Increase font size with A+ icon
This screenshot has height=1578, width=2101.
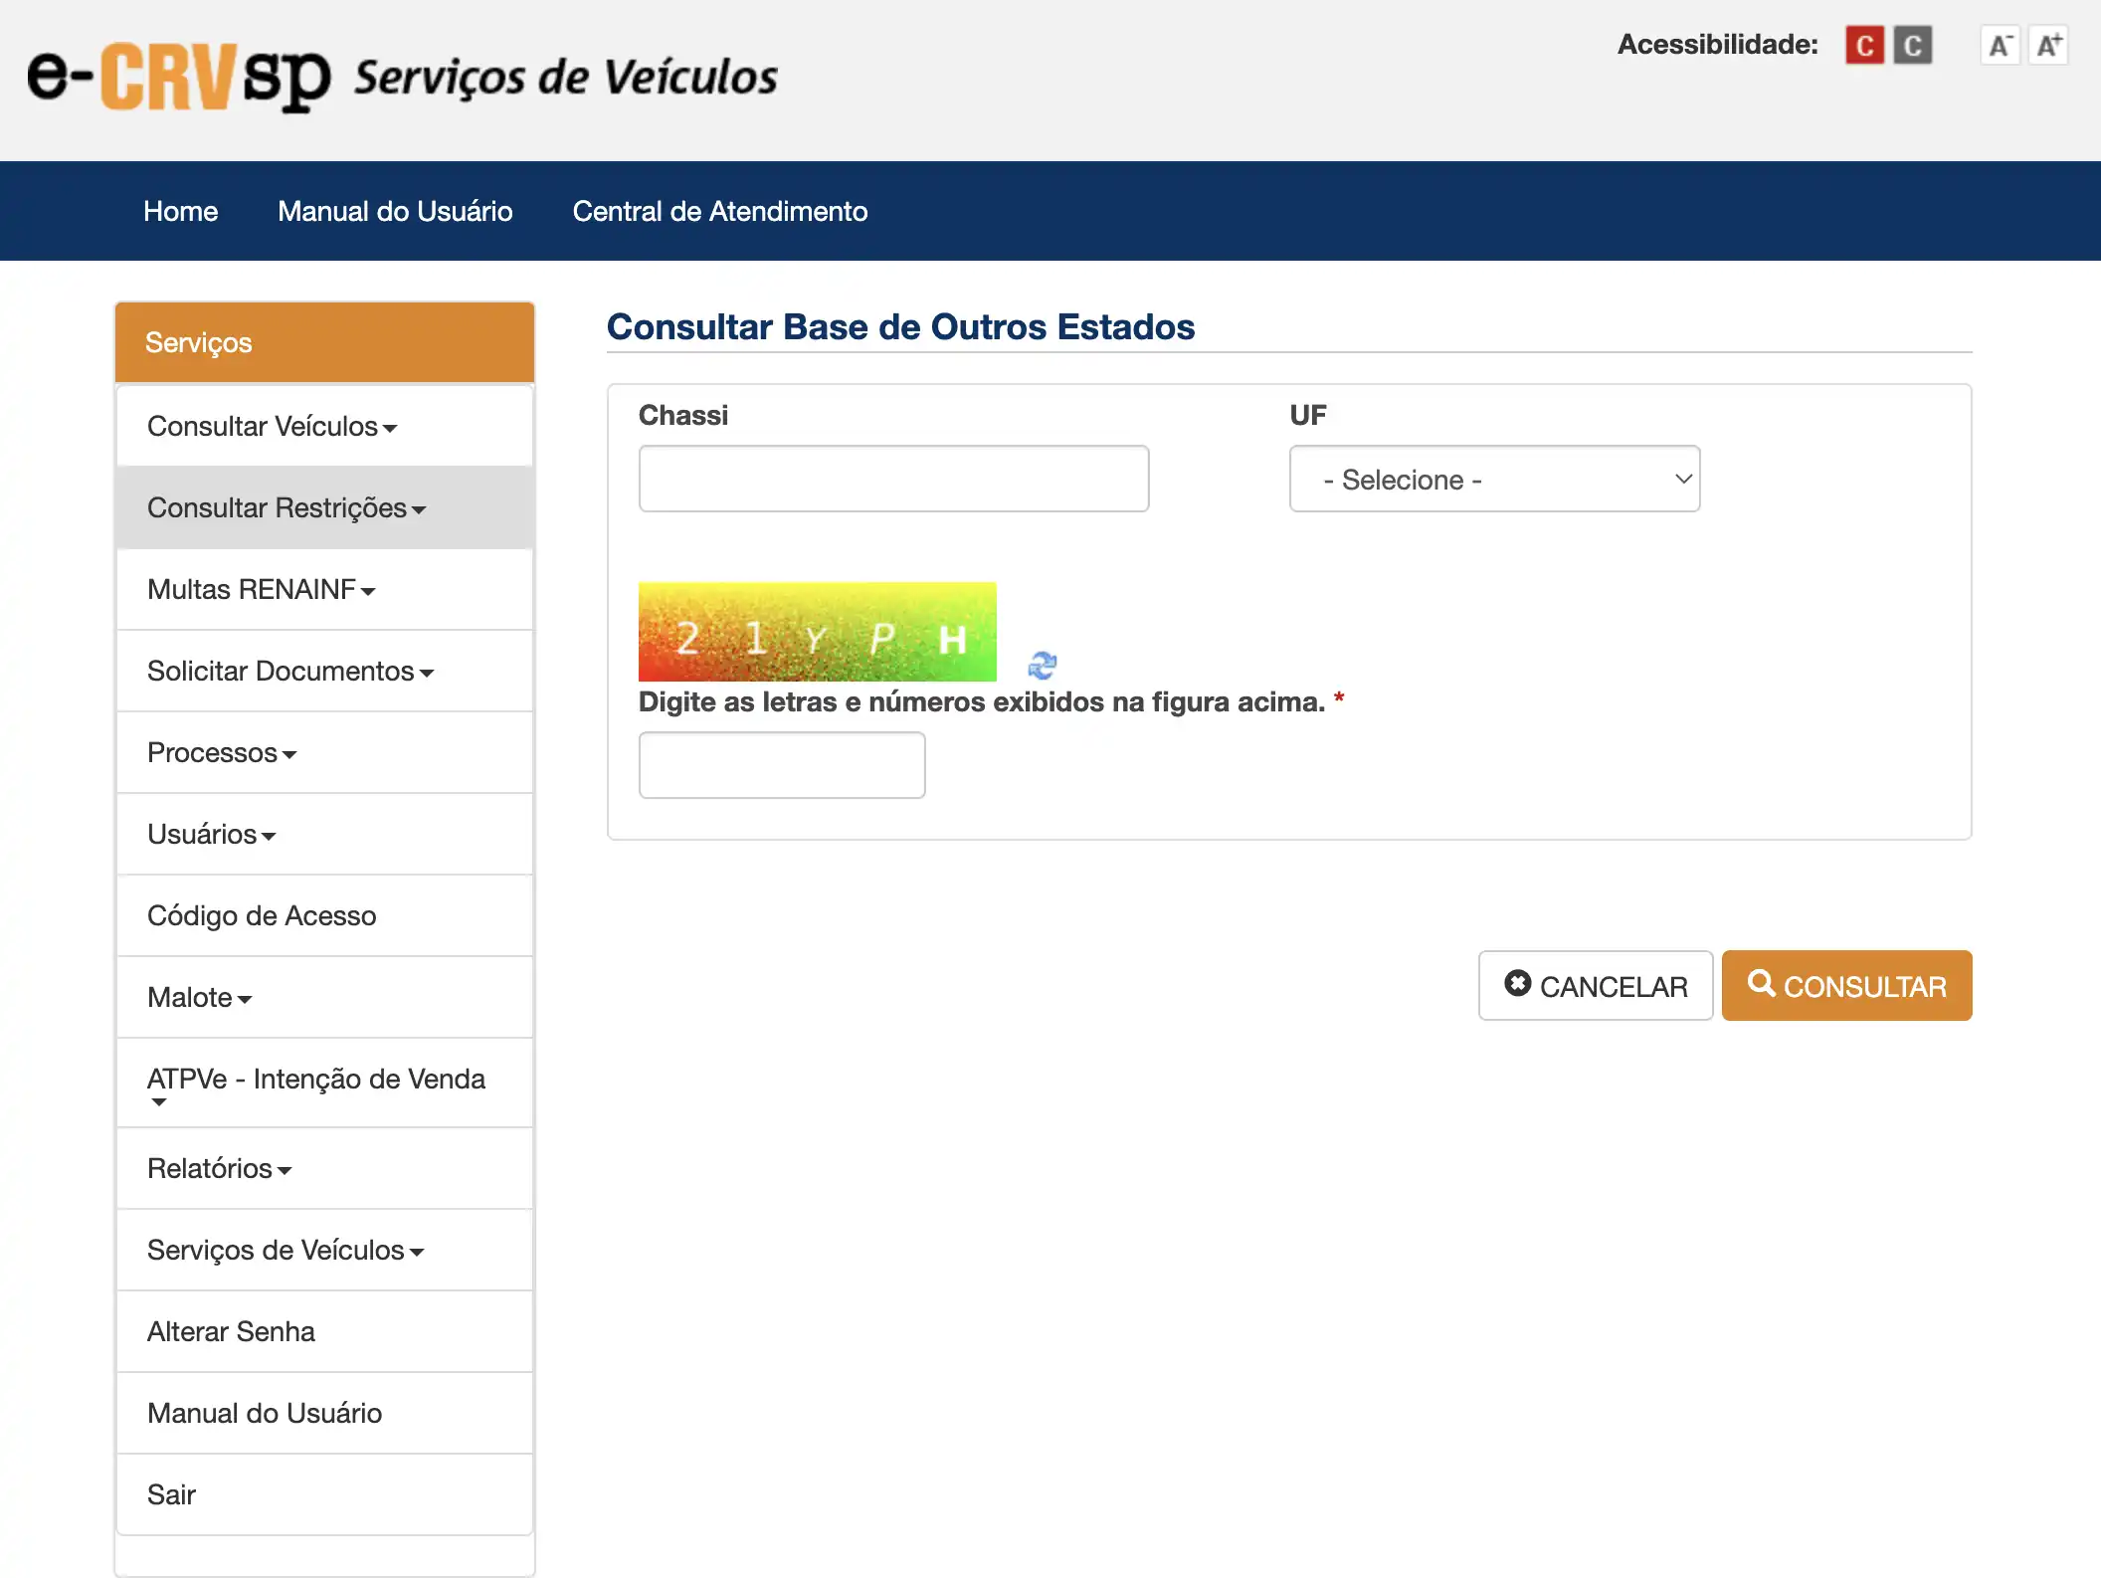pyautogui.click(x=2048, y=46)
